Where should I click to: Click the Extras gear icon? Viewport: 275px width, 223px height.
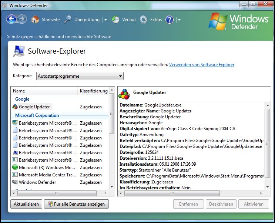[x=144, y=20]
